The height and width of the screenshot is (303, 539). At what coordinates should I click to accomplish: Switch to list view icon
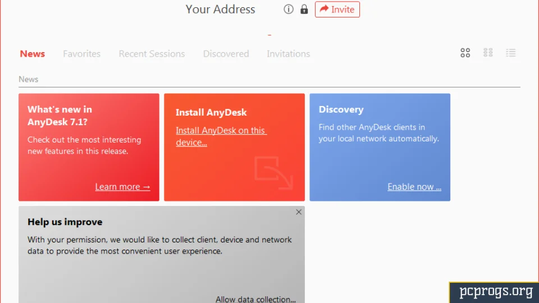coord(510,53)
